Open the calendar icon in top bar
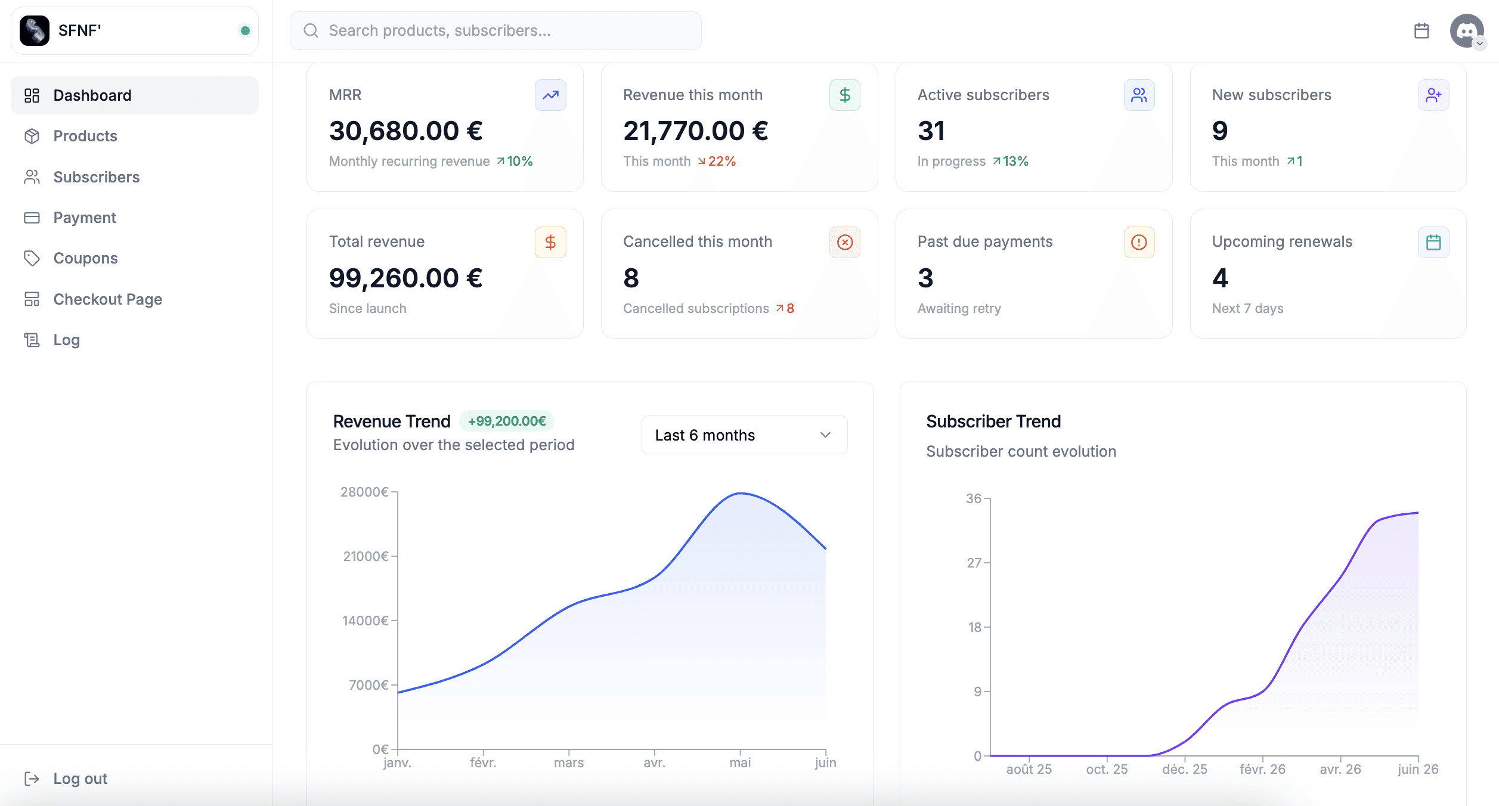This screenshot has height=806, width=1499. 1421,30
